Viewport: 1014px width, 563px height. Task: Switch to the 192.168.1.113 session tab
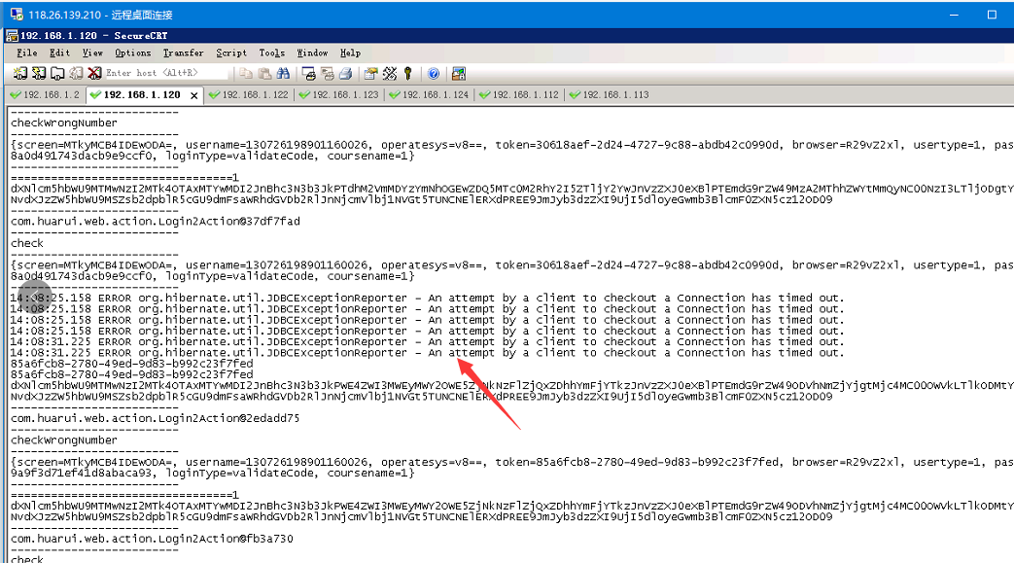point(610,94)
